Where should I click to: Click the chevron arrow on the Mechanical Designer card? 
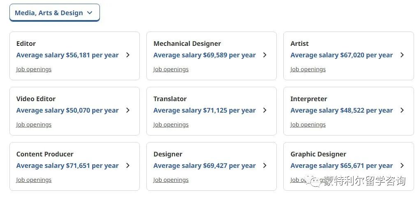[265, 55]
